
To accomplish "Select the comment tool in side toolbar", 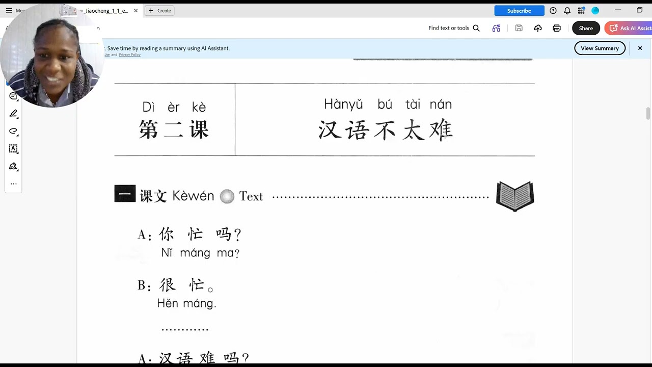I will pos(13,96).
